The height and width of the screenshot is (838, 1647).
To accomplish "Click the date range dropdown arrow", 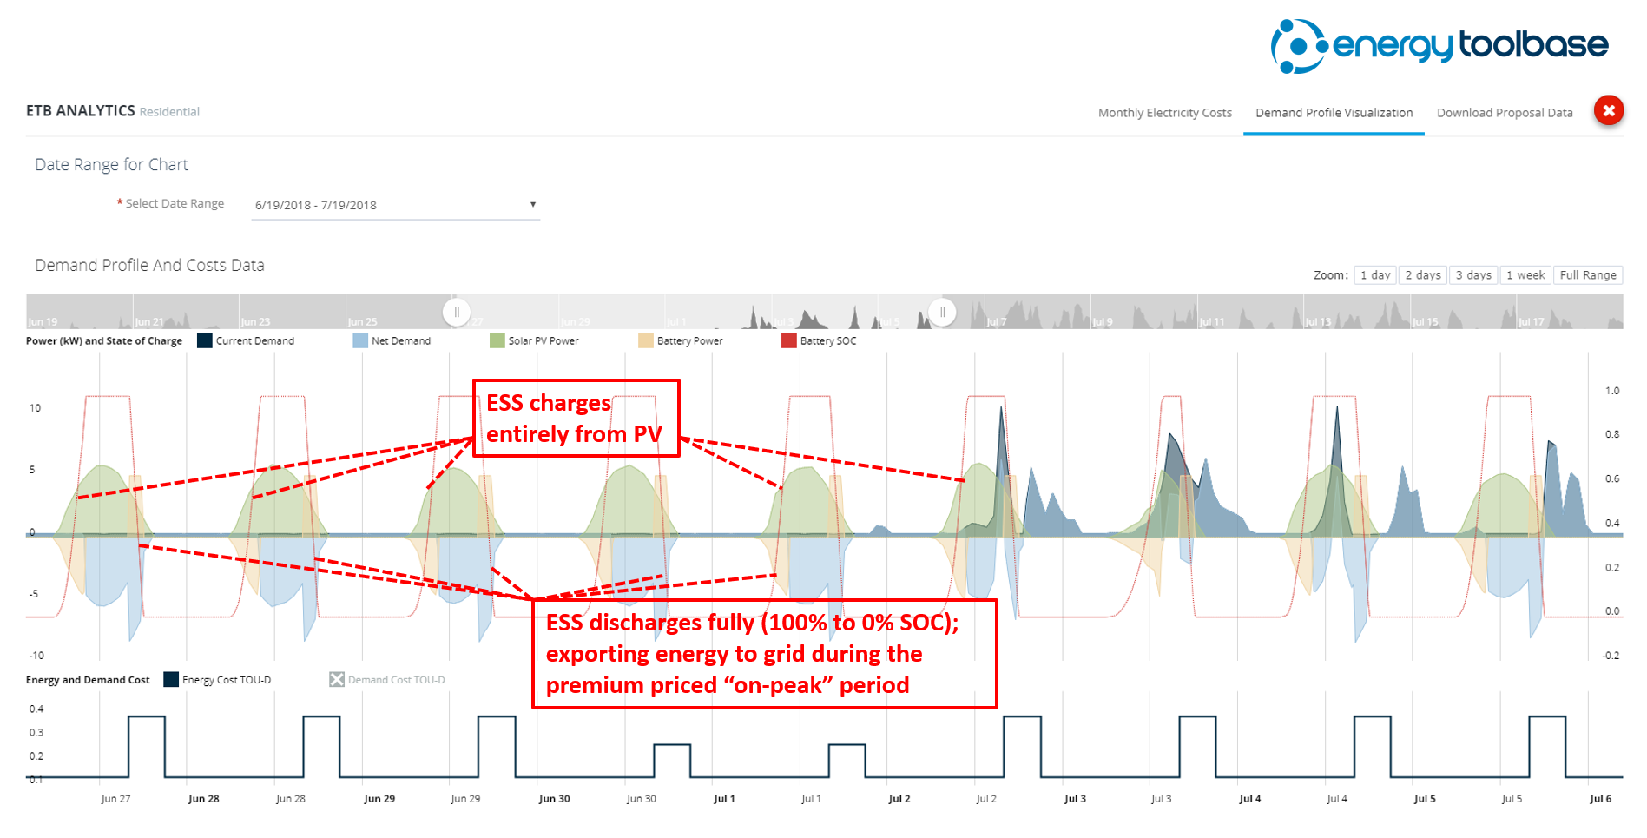I will pos(533,205).
